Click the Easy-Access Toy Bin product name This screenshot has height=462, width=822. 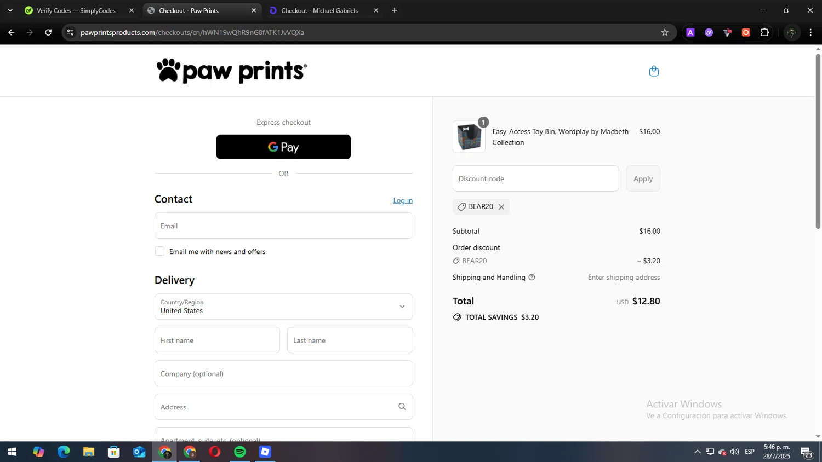pos(560,137)
